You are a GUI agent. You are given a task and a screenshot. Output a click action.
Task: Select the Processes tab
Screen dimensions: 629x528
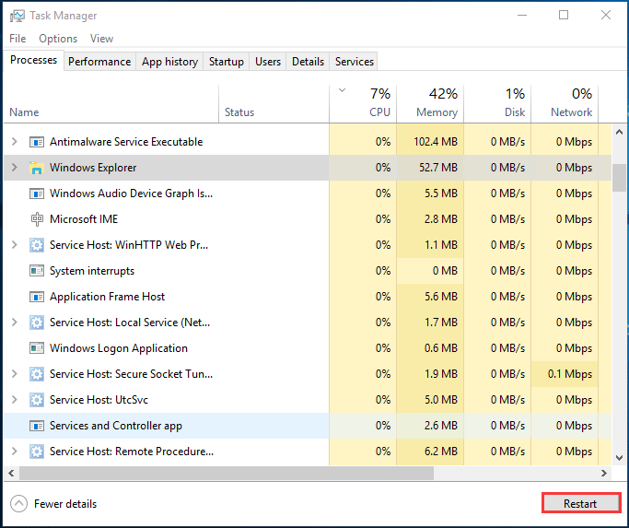coord(34,60)
